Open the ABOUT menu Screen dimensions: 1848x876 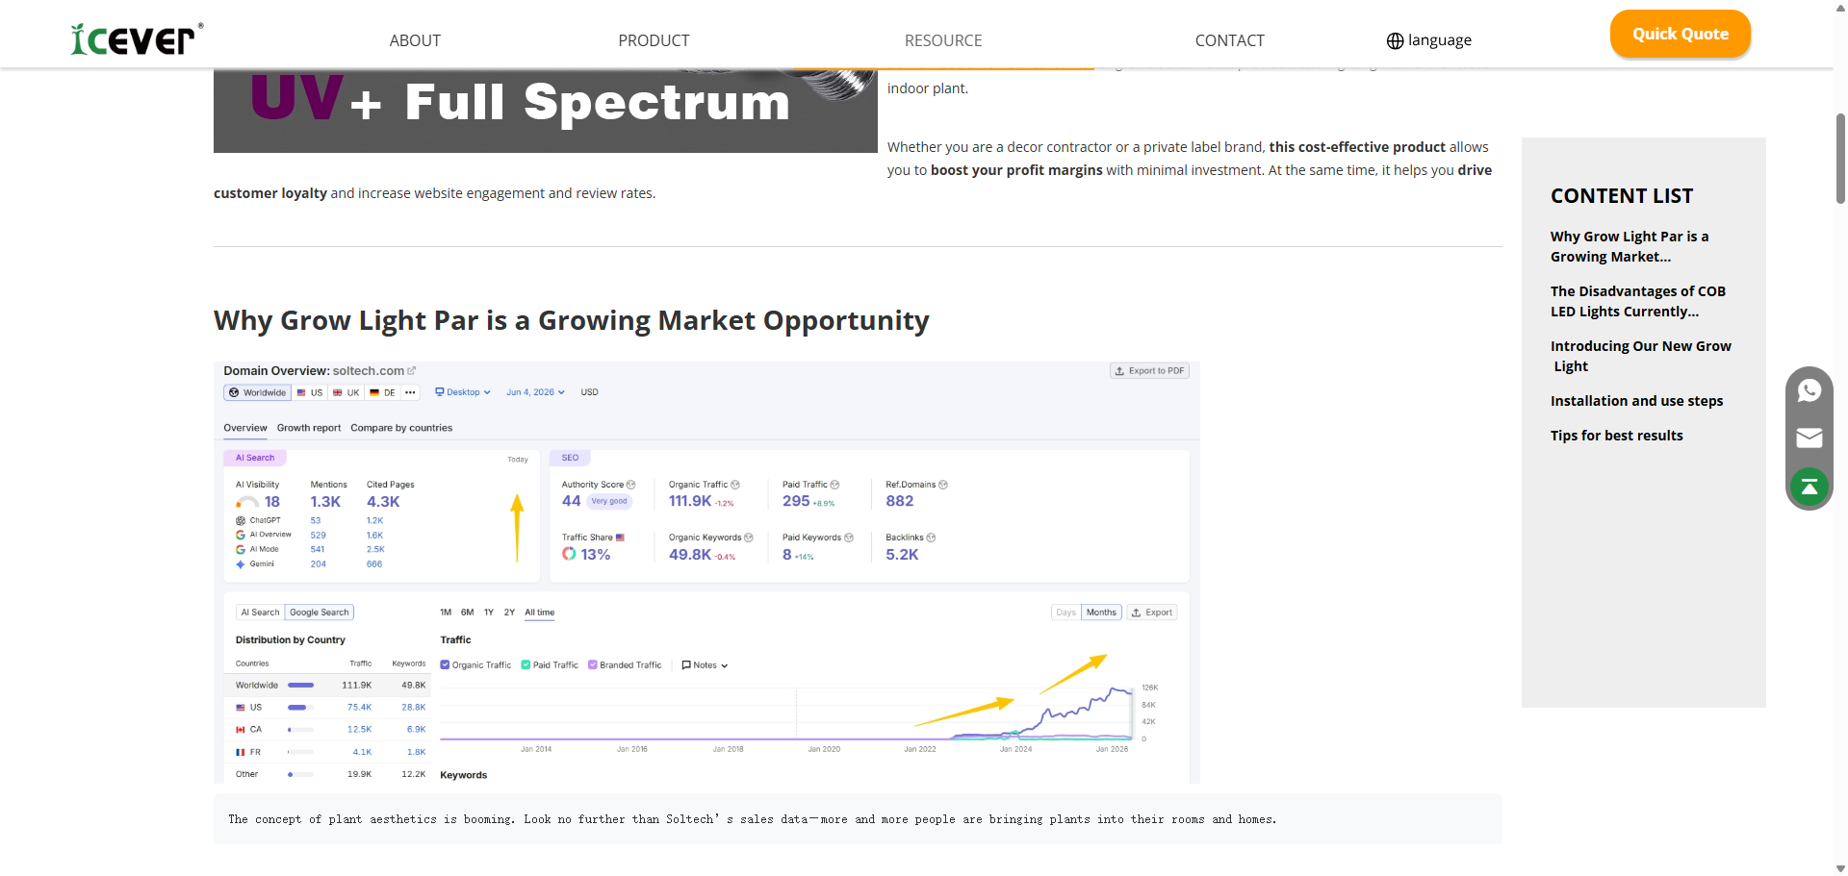pos(415,40)
